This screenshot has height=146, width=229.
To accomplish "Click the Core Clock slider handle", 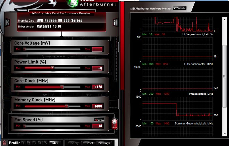I will (62, 87).
